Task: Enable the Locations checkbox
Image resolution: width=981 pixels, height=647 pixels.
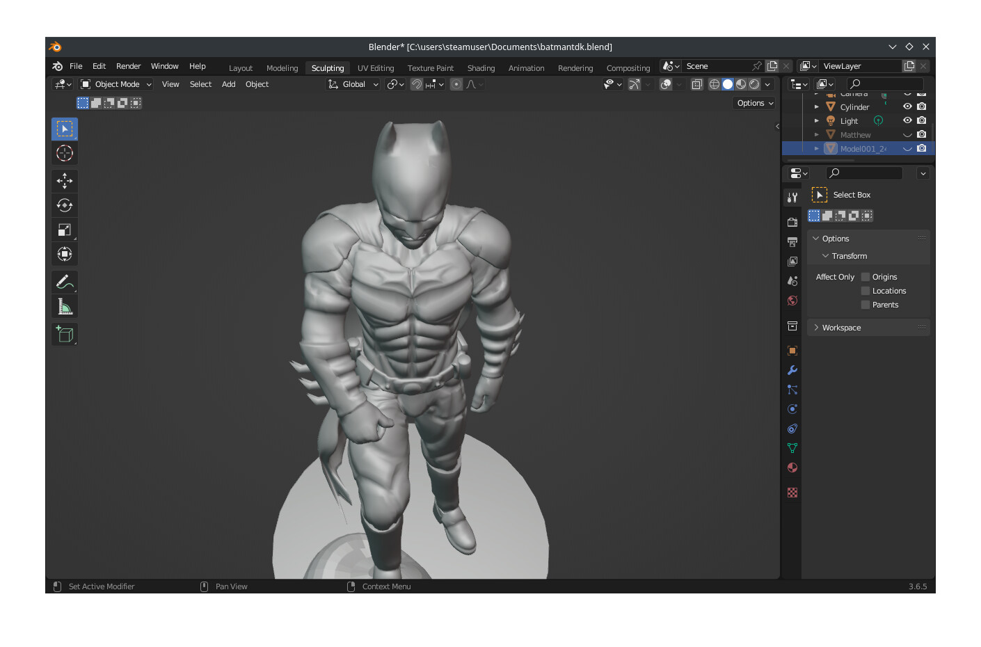Action: [x=866, y=291]
